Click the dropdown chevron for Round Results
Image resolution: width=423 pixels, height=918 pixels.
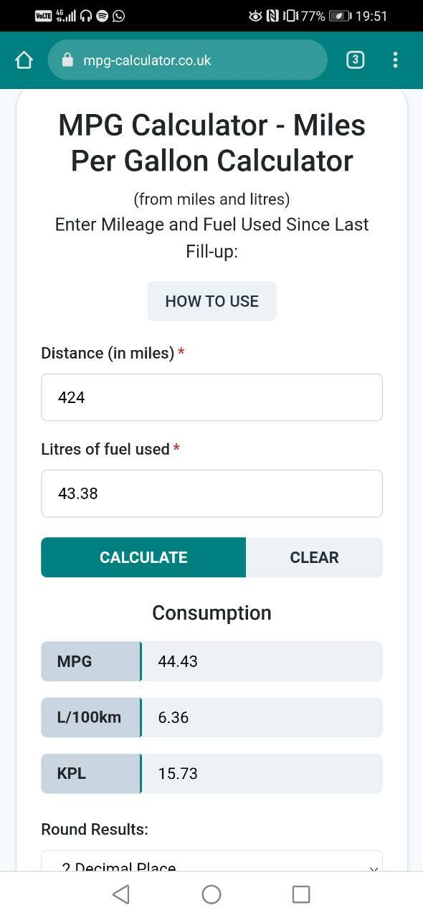(373, 868)
